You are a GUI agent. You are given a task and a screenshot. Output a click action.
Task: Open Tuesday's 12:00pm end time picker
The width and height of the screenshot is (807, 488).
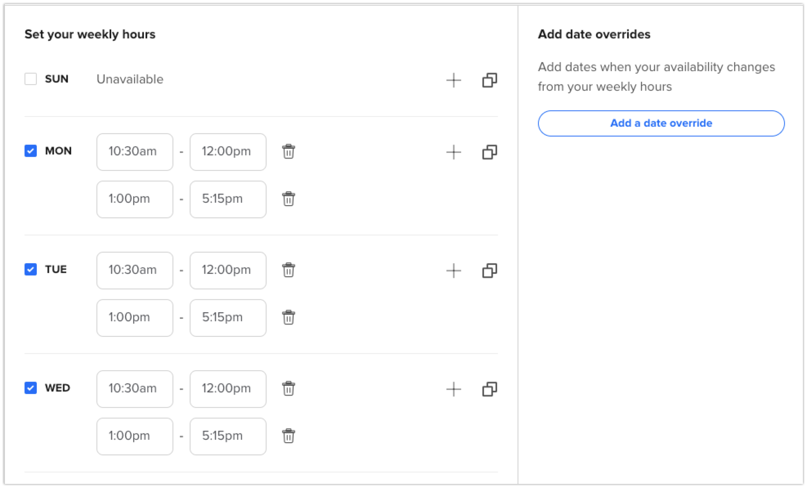tap(228, 270)
